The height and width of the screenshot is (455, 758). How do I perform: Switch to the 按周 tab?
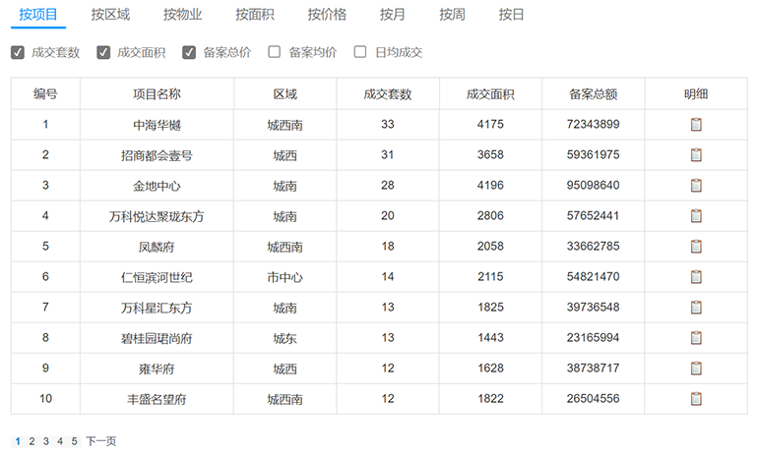coord(452,15)
